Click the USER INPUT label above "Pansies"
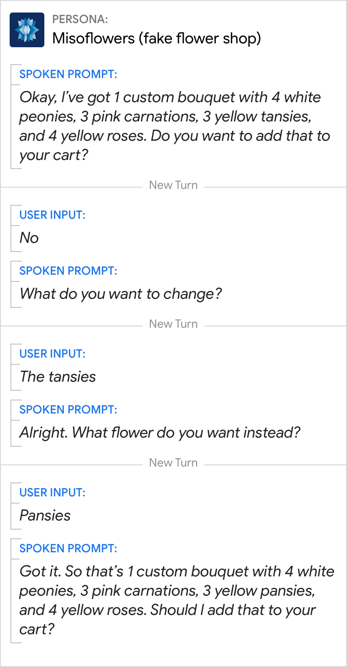 (x=52, y=493)
